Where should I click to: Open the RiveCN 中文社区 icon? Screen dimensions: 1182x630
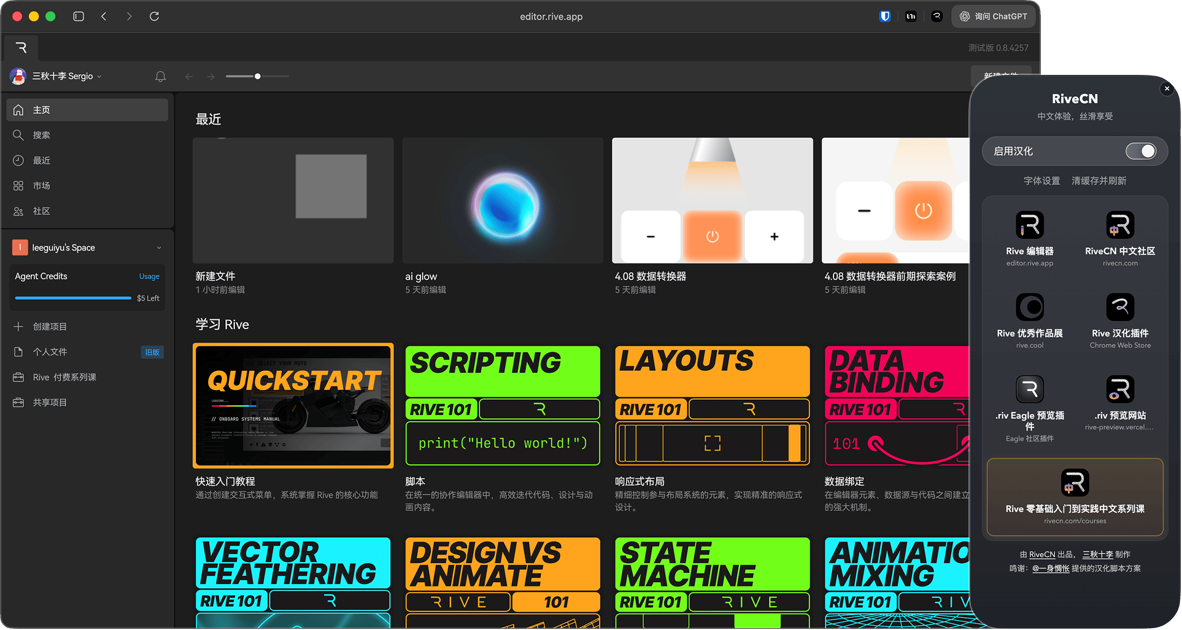(x=1119, y=225)
